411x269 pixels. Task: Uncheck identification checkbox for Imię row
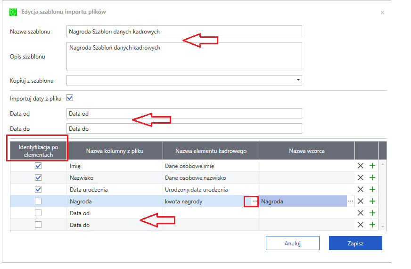(38, 166)
